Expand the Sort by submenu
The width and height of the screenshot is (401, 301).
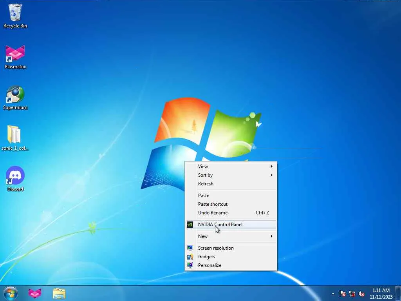tap(231, 175)
